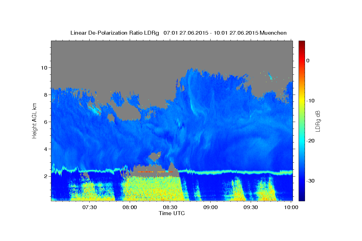This screenshot has width=362, height=241.
Task: Click the 08:00 time tick label
Action: 130,207
